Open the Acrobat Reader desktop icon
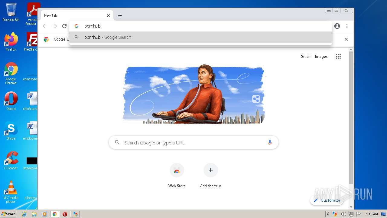387x218 pixels. (32, 14)
